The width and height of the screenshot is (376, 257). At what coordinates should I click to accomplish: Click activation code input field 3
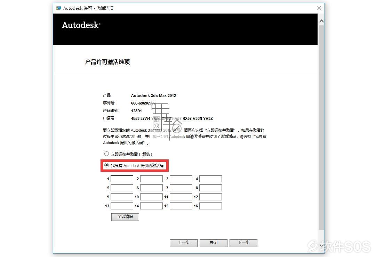[x=181, y=179]
